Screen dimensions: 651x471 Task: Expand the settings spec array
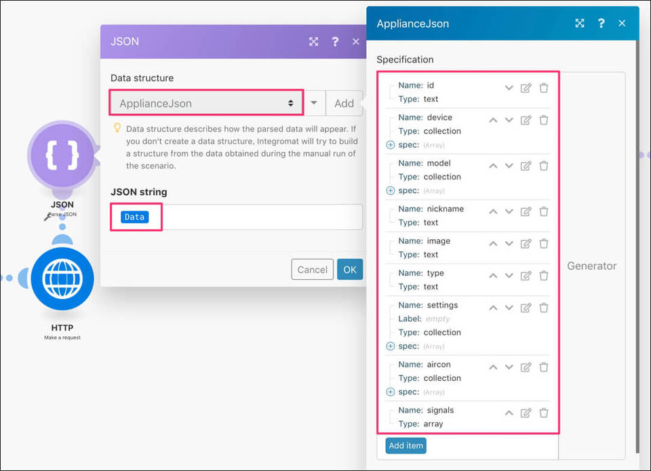click(x=390, y=346)
